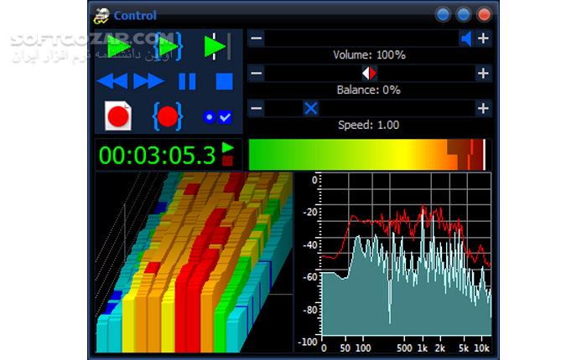Click the time display 00:03:05.3

click(158, 155)
